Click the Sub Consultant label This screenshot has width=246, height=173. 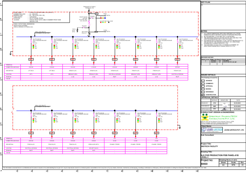point(208,135)
